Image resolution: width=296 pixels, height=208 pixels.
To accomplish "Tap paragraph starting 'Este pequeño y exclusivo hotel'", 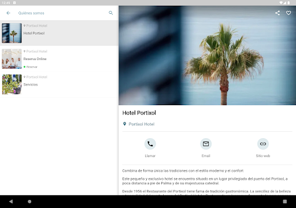I will (x=205, y=181).
